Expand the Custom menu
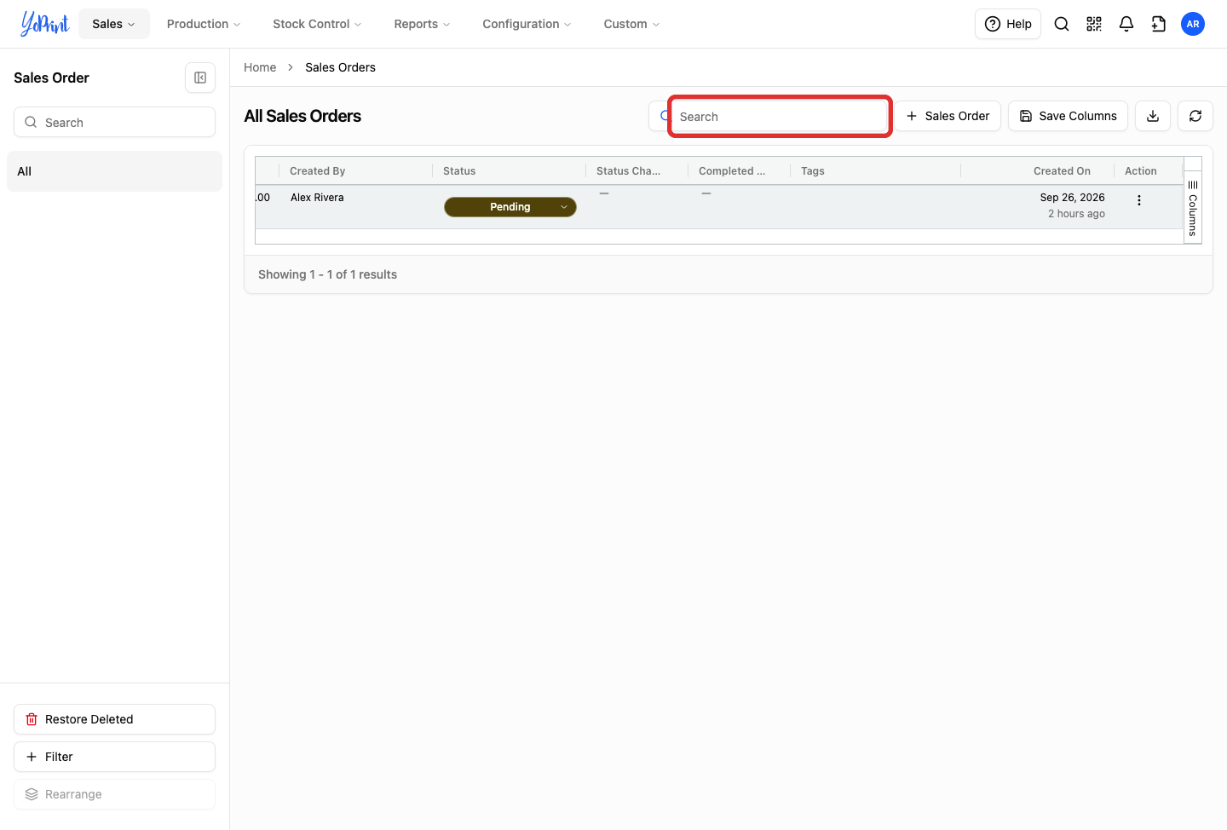Viewport: 1227px width, 830px height. click(x=631, y=24)
